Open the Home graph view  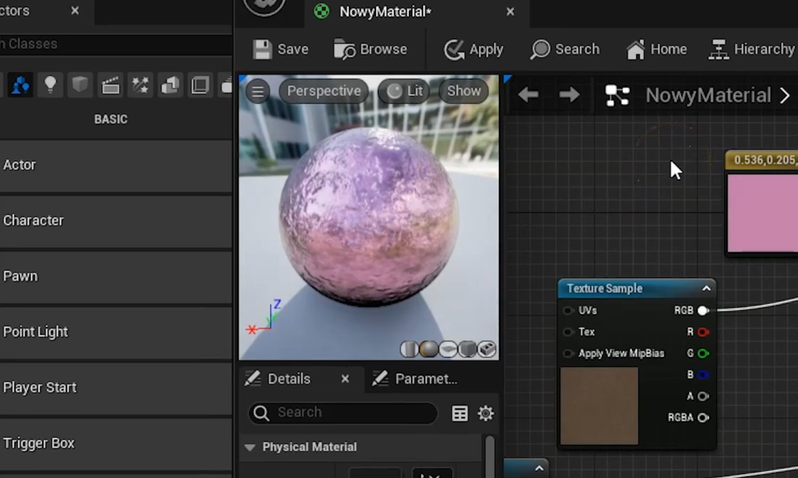(657, 49)
